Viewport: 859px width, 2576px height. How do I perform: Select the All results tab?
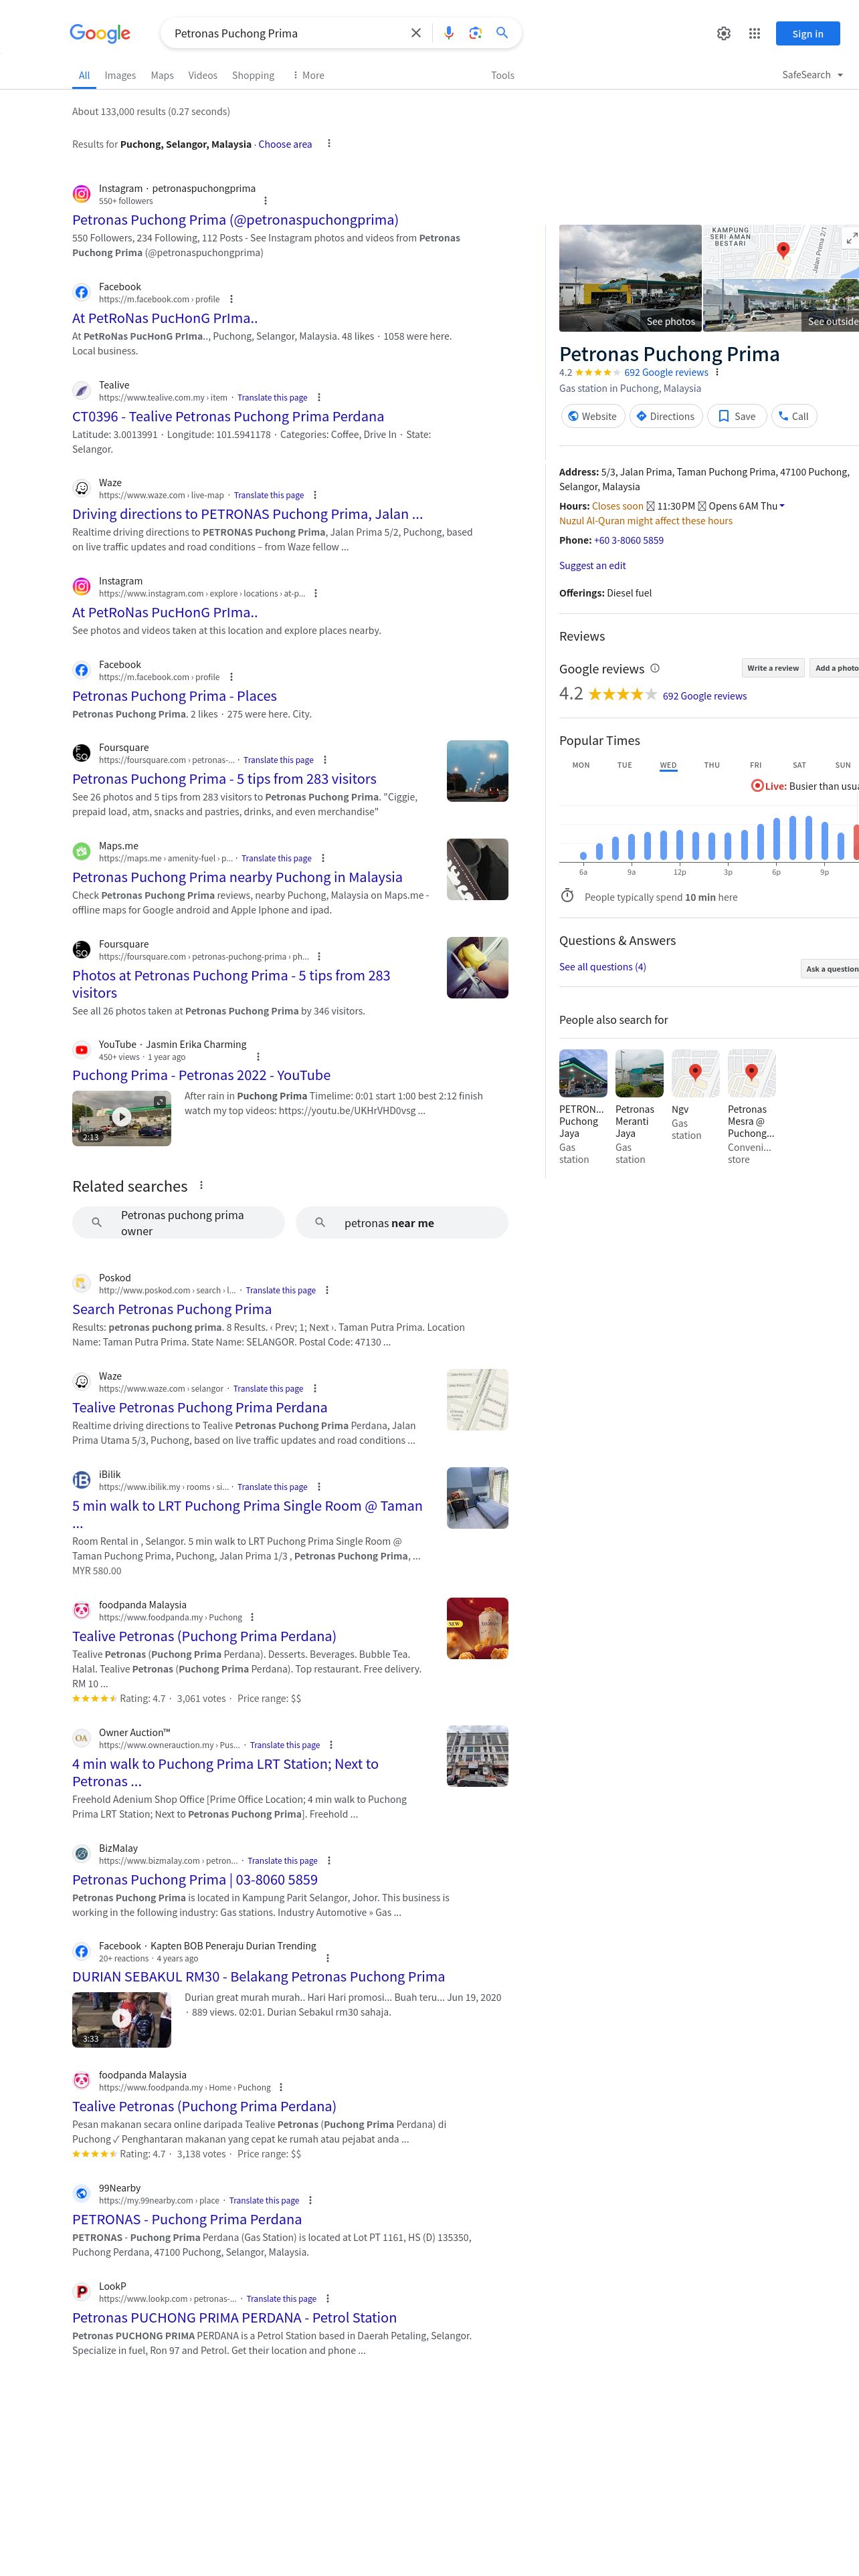tap(84, 76)
